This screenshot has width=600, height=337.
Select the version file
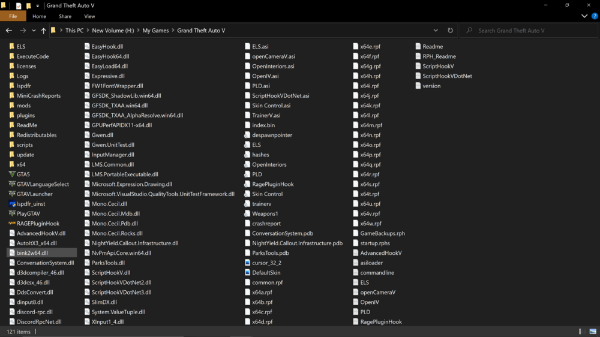[x=428, y=86]
